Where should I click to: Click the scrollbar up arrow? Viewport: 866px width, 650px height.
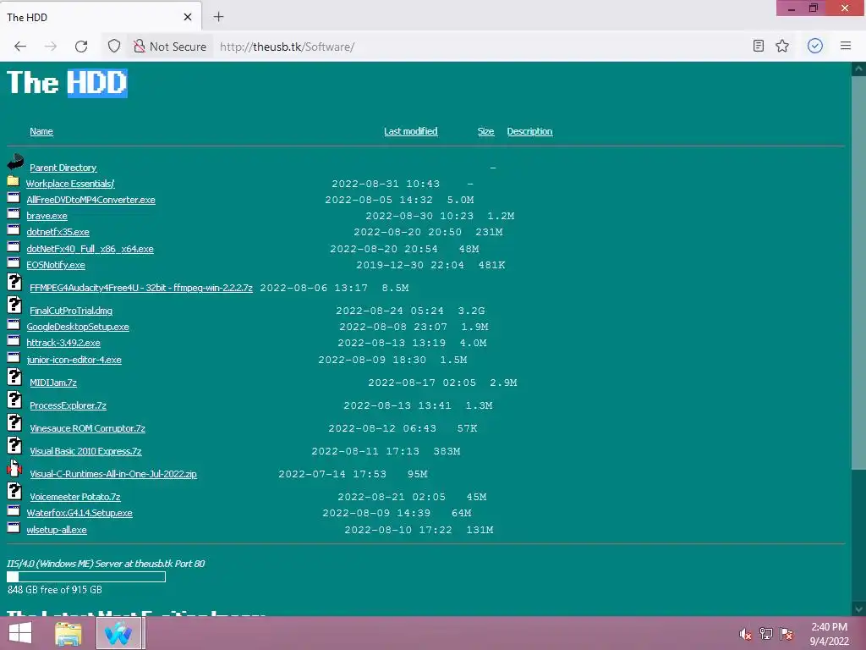click(858, 69)
